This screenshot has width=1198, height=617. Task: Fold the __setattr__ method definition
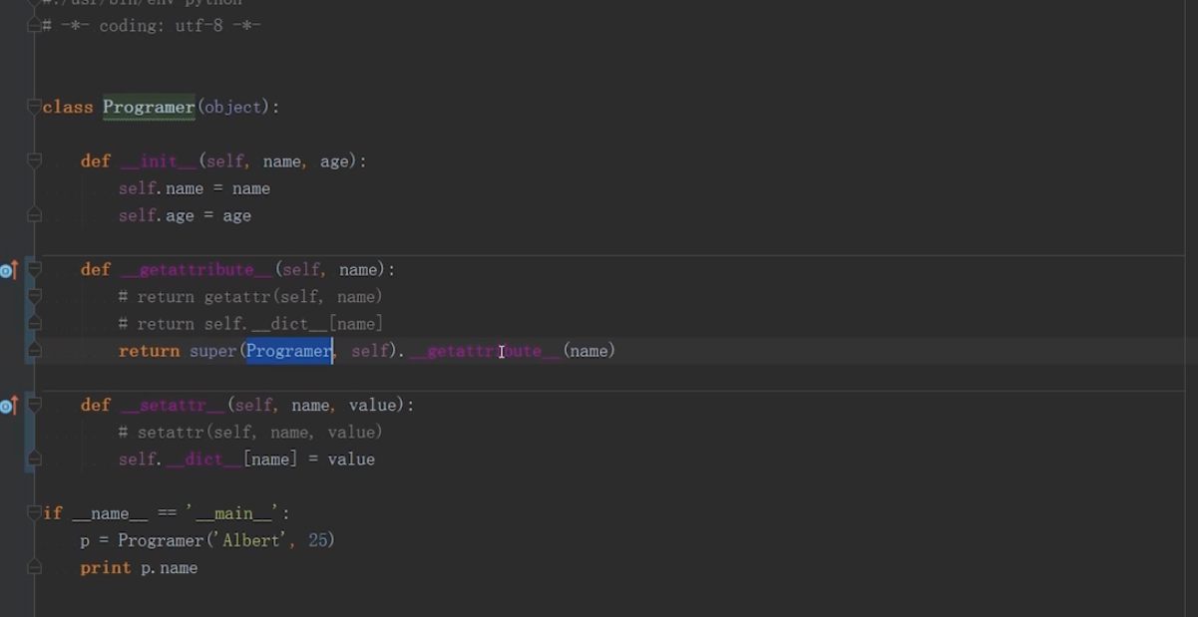pyautogui.click(x=35, y=405)
